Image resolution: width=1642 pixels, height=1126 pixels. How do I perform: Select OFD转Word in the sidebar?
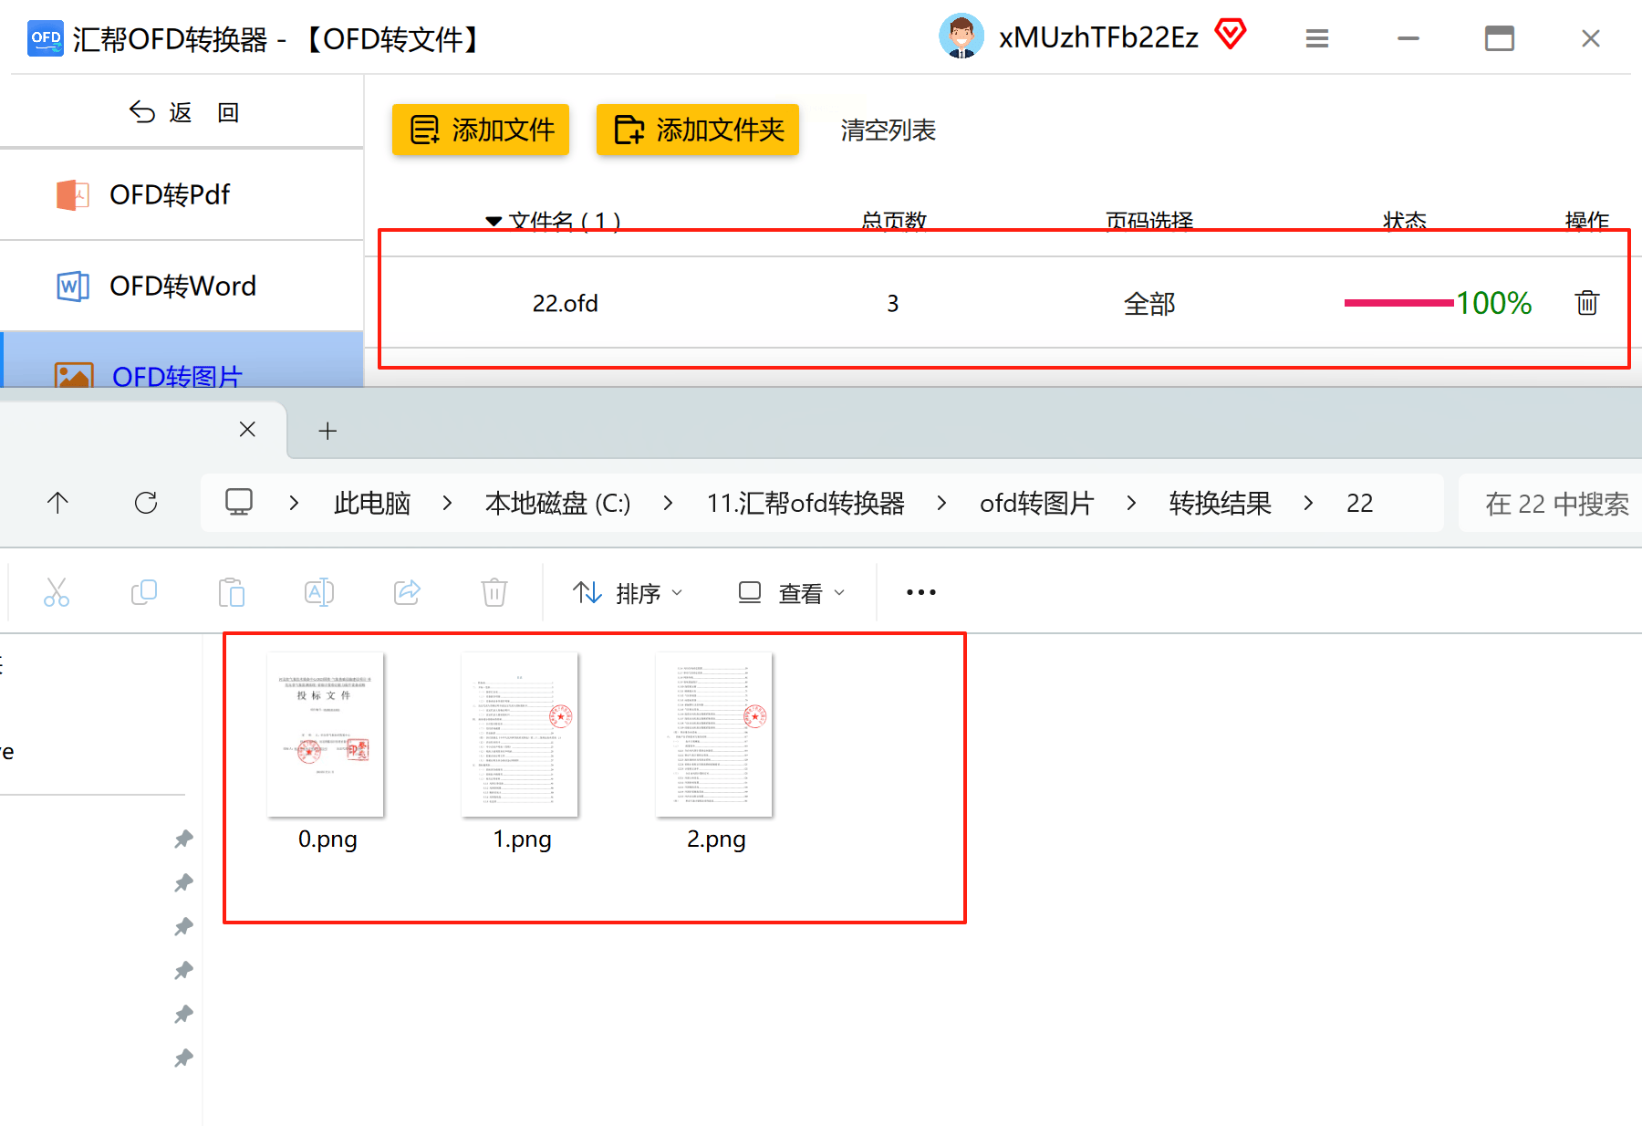(x=182, y=287)
